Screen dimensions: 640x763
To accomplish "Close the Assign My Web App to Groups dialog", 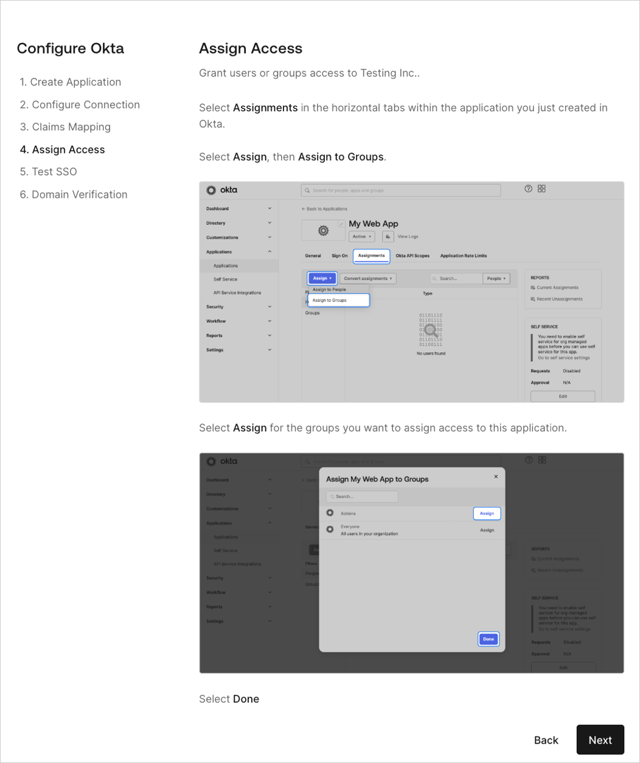I will coord(496,476).
